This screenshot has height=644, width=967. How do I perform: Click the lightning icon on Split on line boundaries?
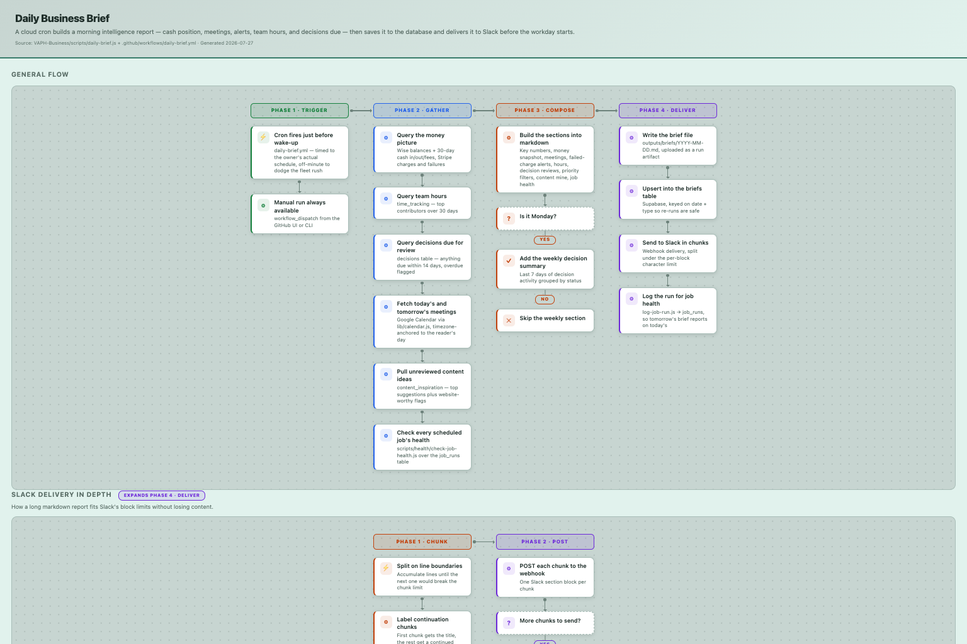click(386, 568)
